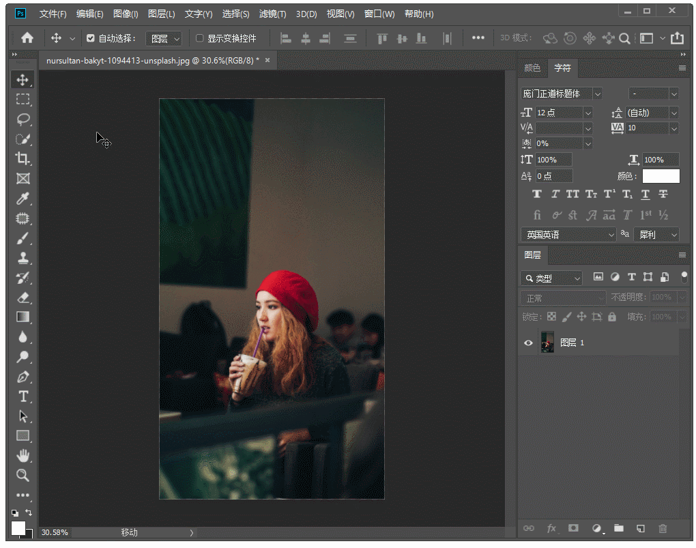Toggle the layer filter on/off switch
This screenshot has height=548, width=696.
pyautogui.click(x=684, y=277)
